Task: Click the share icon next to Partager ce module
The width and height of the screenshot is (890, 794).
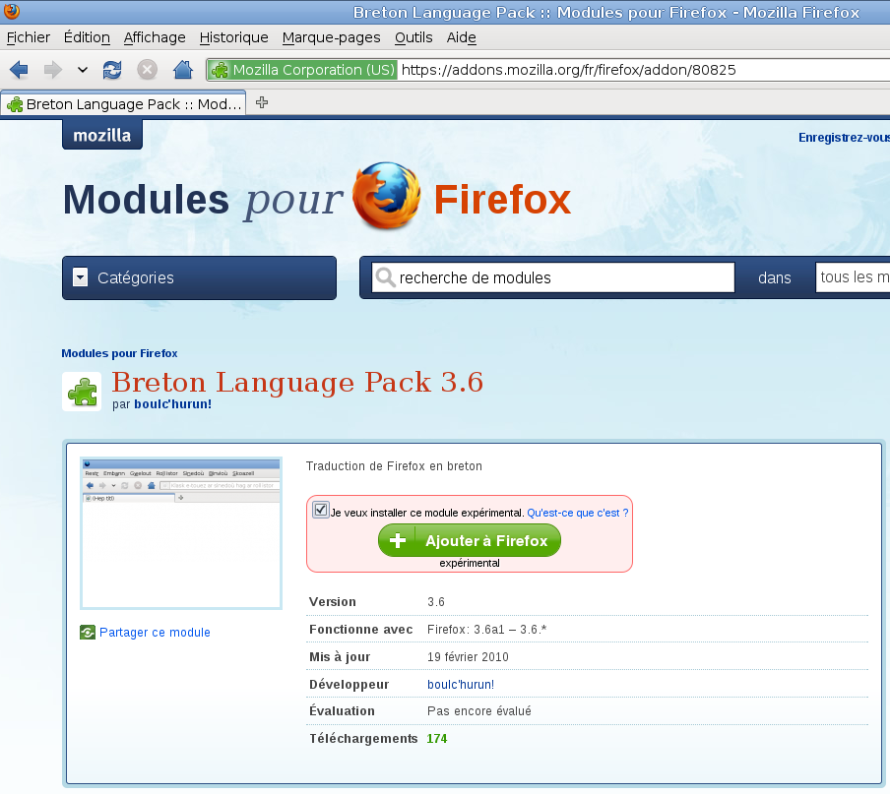Action: click(87, 632)
